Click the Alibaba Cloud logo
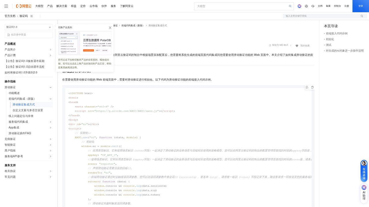Screen dimensions: 369x207 click(23, 6)
